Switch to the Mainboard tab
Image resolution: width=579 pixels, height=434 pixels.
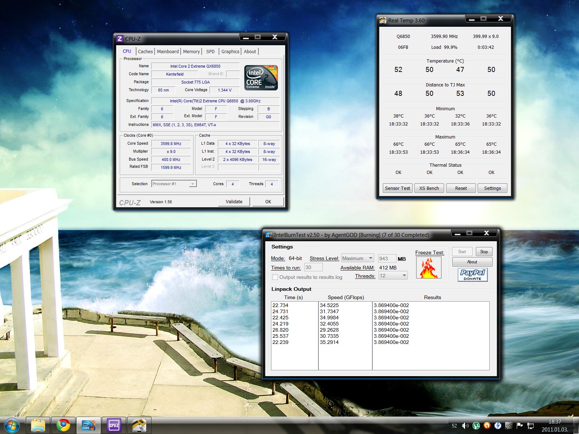[168, 52]
